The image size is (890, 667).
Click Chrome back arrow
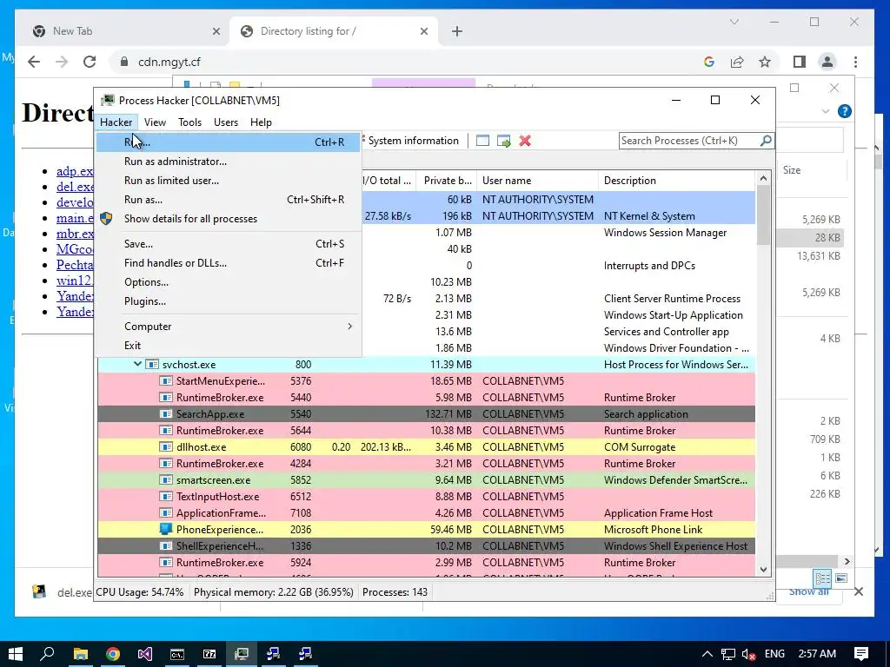click(x=34, y=62)
